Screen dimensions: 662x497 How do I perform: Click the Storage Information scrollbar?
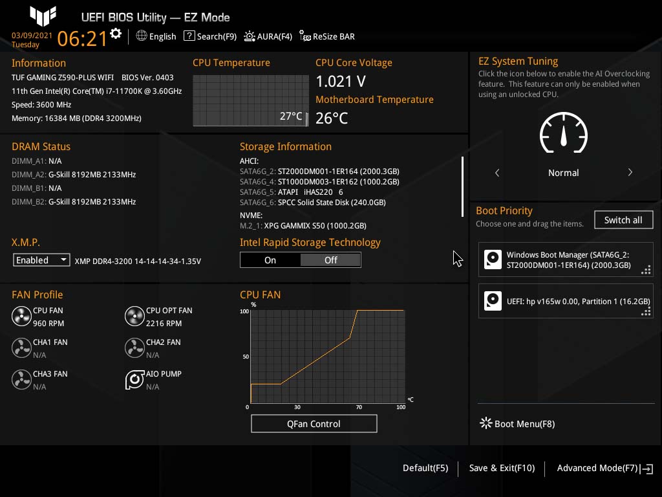[463, 186]
